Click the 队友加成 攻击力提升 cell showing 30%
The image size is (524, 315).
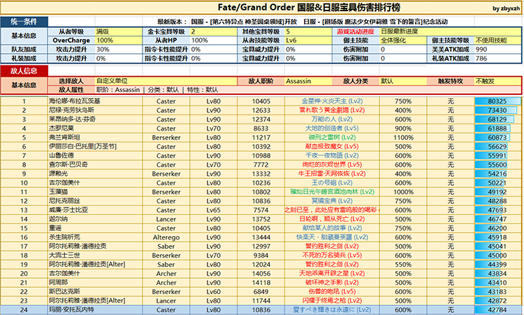coord(119,50)
